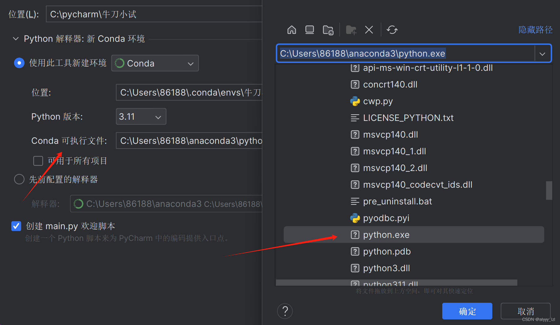Click the 隐藏路径 hide path link
Viewport: 560px width, 325px height.
tap(535, 30)
